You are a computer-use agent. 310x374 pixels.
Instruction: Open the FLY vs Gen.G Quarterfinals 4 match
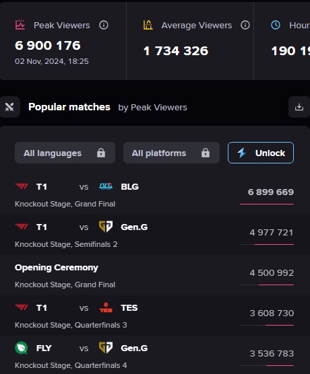tap(155, 355)
